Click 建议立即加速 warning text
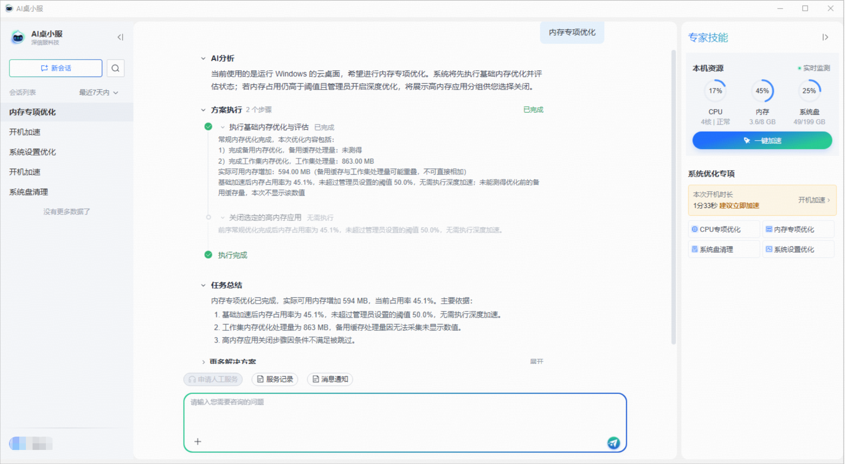845x464 pixels. (x=739, y=206)
